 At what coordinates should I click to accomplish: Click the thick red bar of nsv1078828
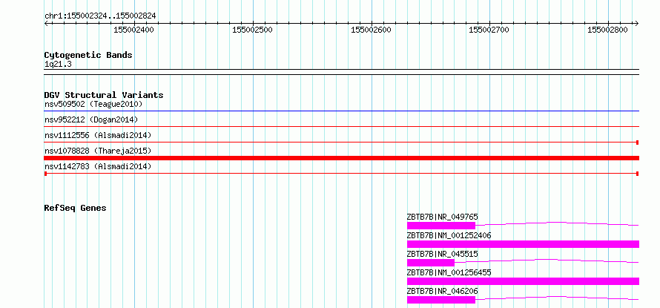coord(342,158)
